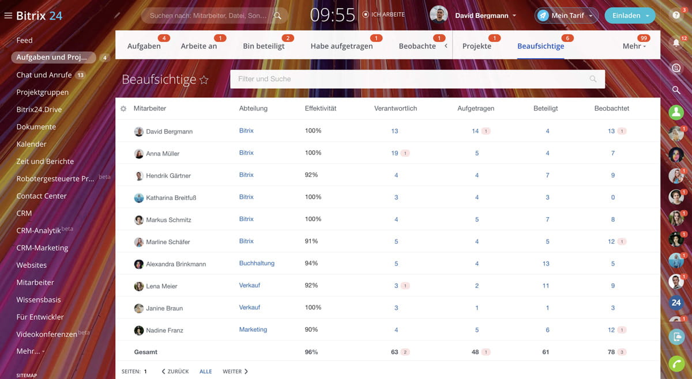Expand the Mehr tab dropdown

[634, 46]
